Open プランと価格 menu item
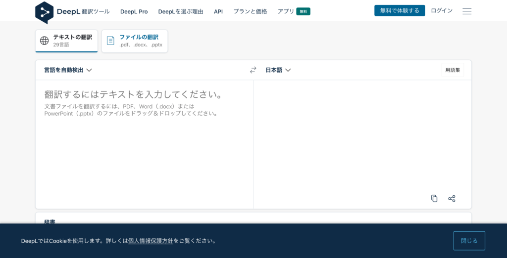 click(250, 12)
